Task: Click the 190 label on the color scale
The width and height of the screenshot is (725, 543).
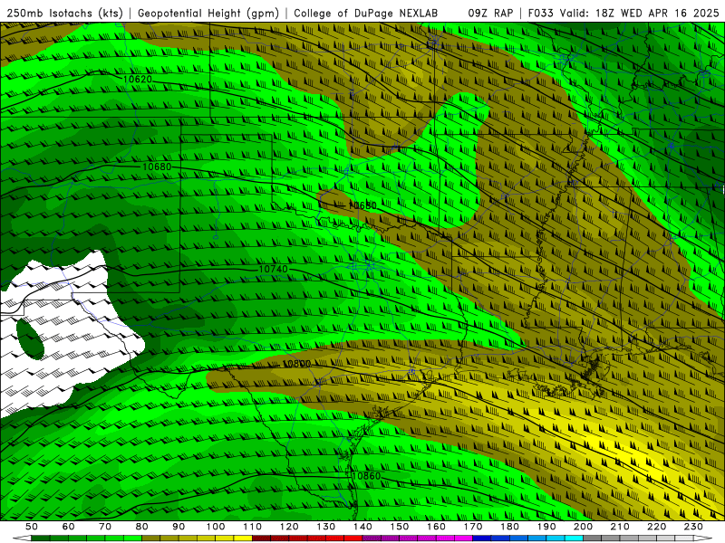Action: point(546,527)
